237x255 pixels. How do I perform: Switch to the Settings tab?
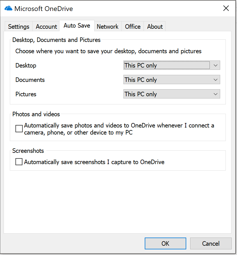(x=19, y=26)
